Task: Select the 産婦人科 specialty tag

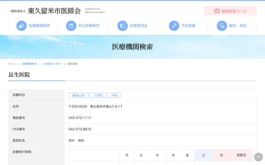Action: tap(78, 95)
